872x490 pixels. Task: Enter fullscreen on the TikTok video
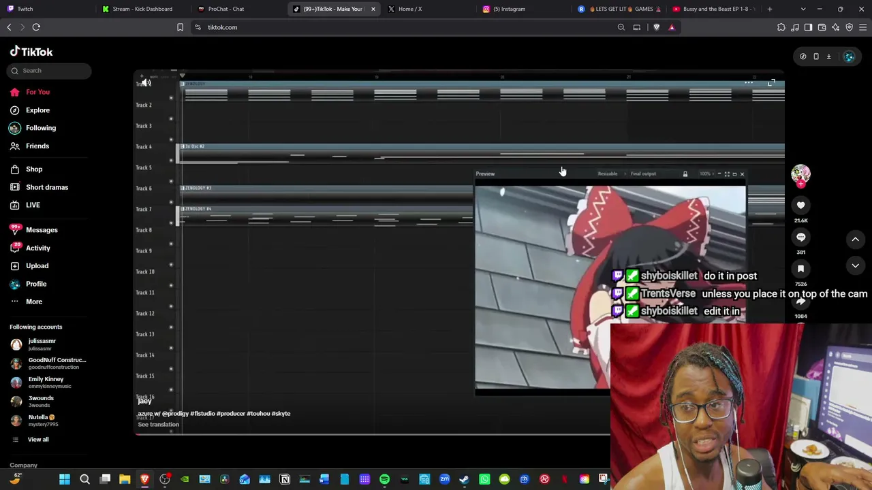(771, 83)
